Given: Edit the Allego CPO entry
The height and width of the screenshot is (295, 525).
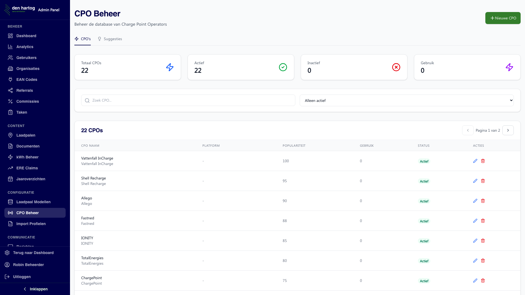Looking at the screenshot, I should pos(475,201).
